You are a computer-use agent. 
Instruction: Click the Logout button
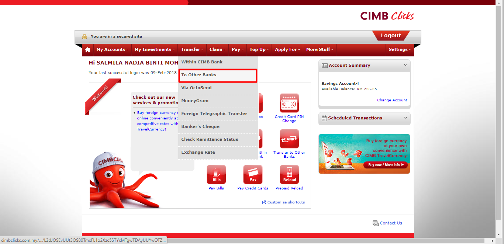[391, 35]
